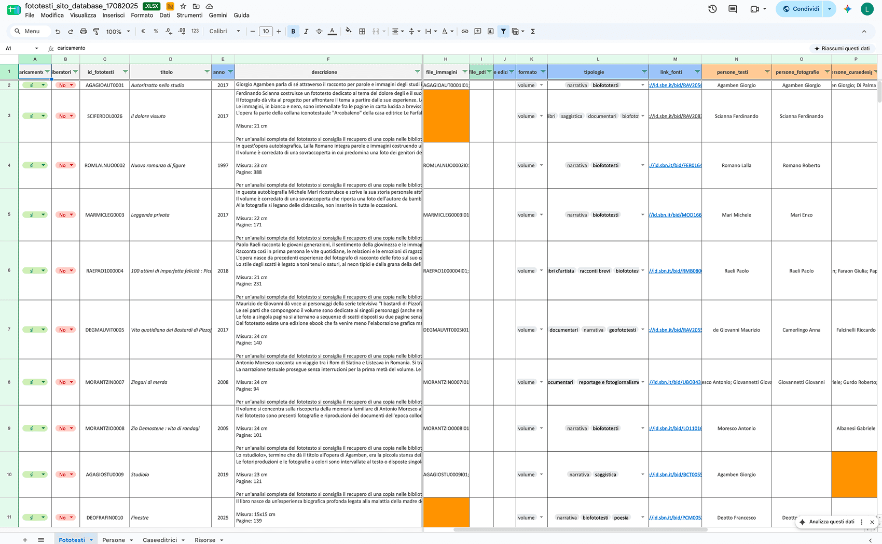Click the Condividi button
The width and height of the screenshot is (882, 544).
[x=801, y=9]
